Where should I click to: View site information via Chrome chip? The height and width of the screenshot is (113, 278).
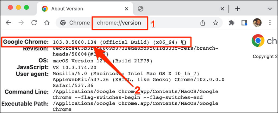coord(75,23)
